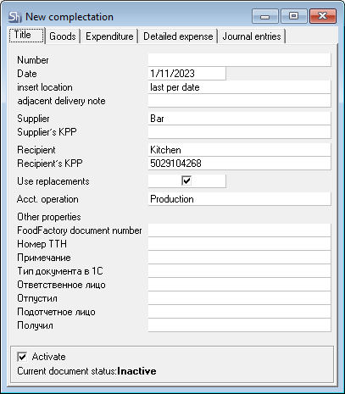Click the Number input field
Viewport: 345px width, 394px height.
[x=239, y=60]
